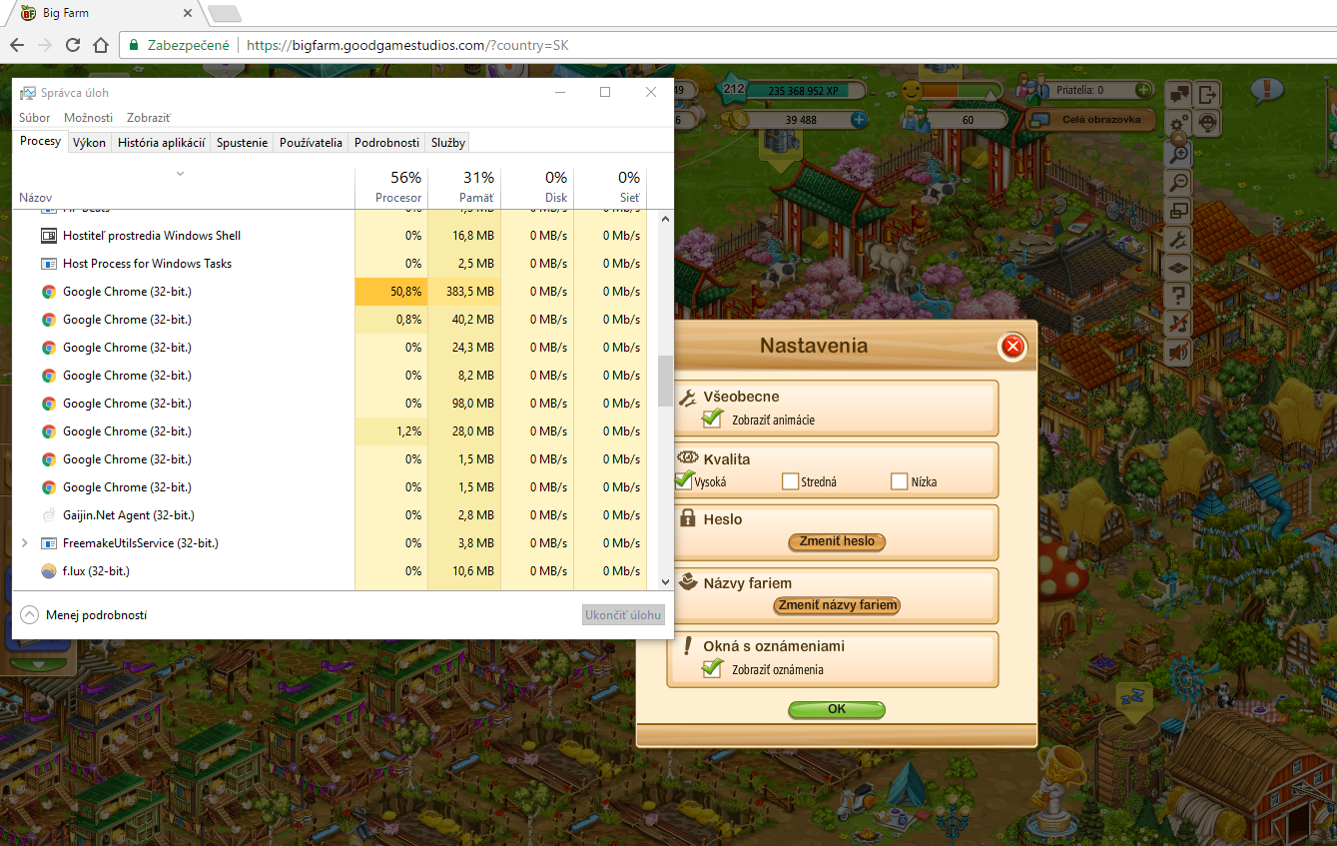The height and width of the screenshot is (846, 1337).
Task: Reload the page in Chrome
Action: point(72,45)
